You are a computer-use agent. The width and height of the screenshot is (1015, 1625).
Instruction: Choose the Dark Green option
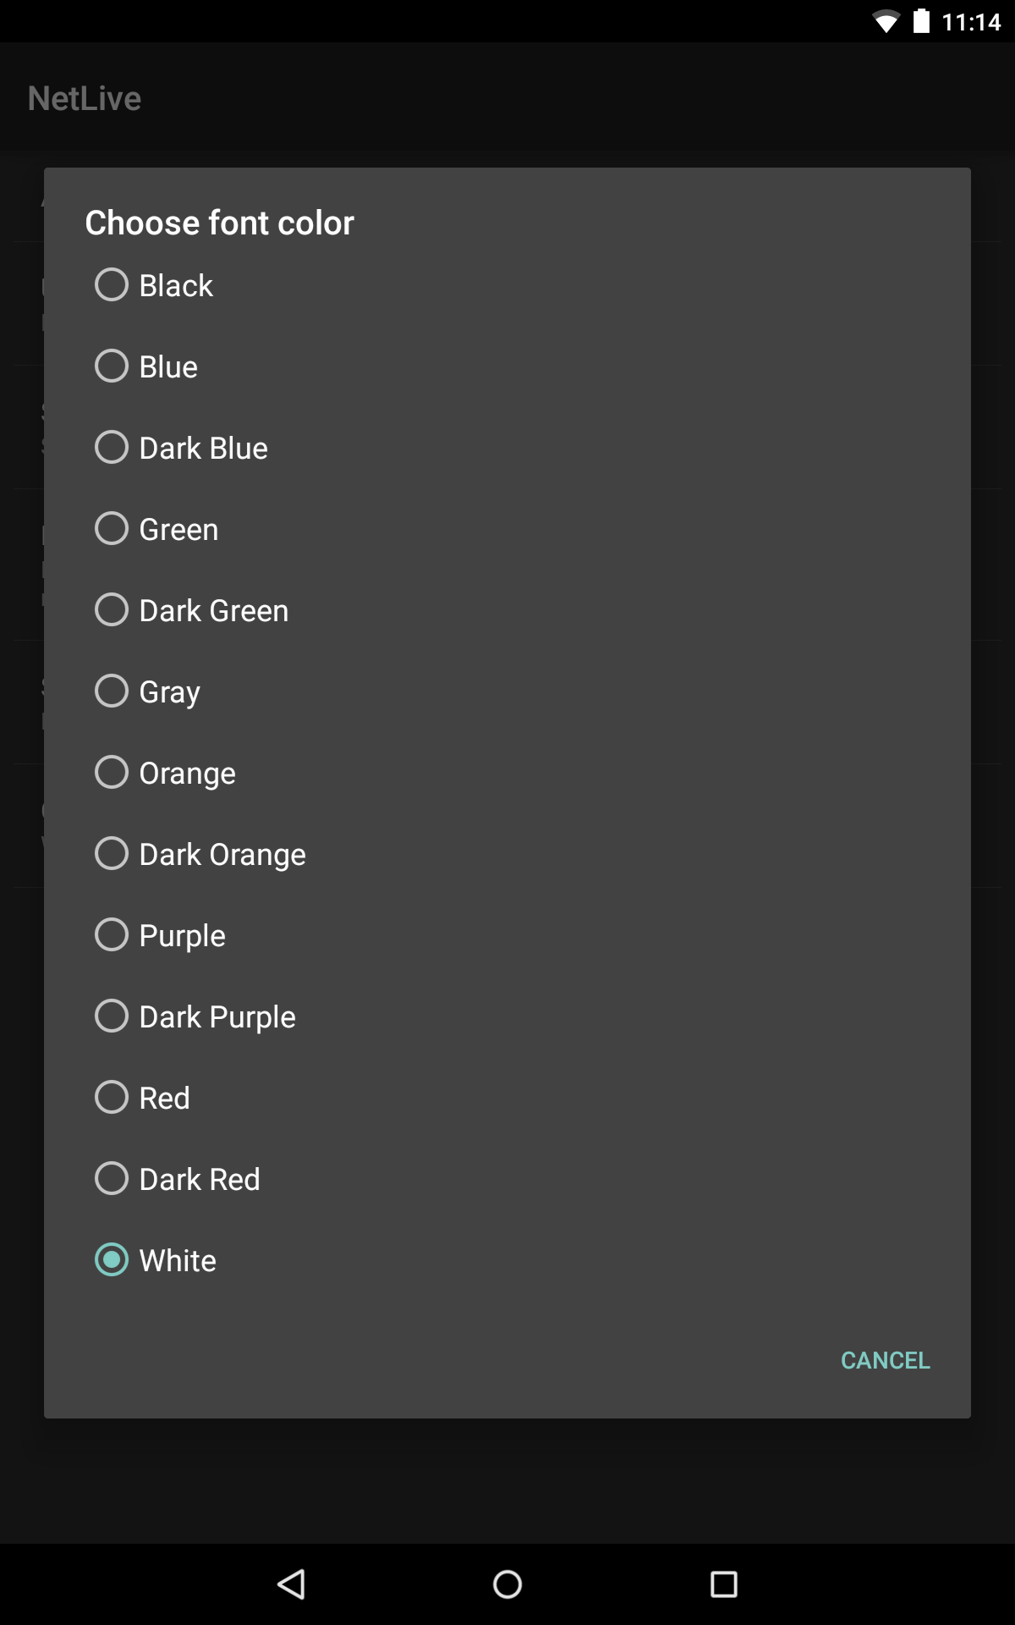(112, 610)
